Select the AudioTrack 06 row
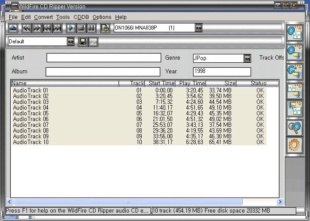 point(139,119)
